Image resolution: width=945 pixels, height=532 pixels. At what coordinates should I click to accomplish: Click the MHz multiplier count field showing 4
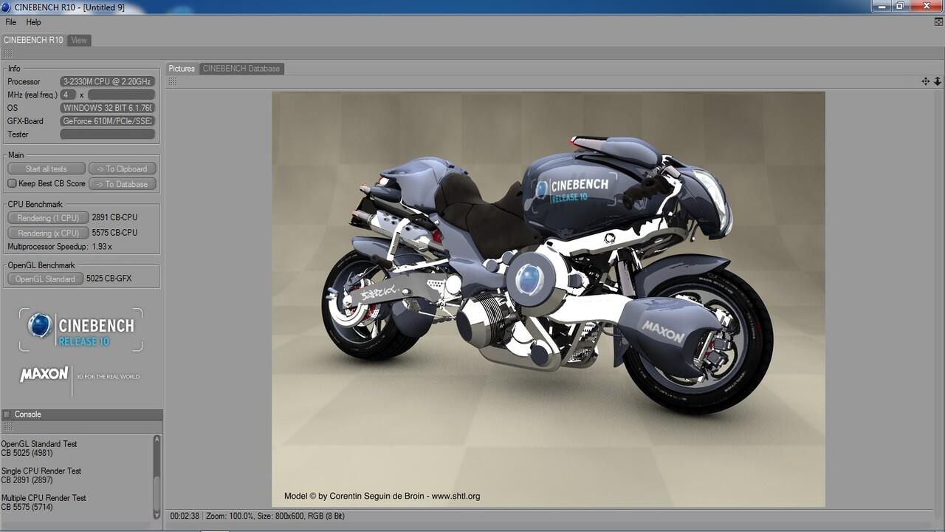point(68,95)
